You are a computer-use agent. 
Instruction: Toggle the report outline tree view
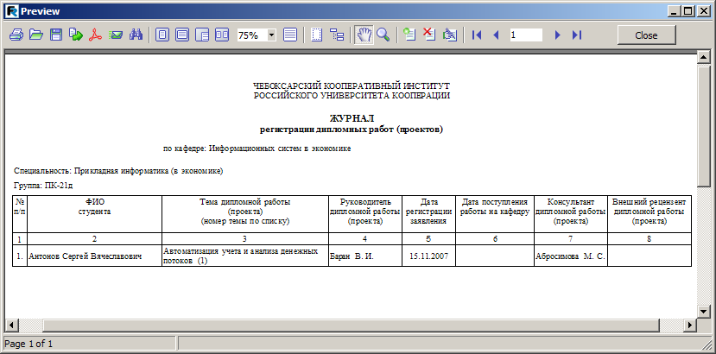[x=337, y=35]
